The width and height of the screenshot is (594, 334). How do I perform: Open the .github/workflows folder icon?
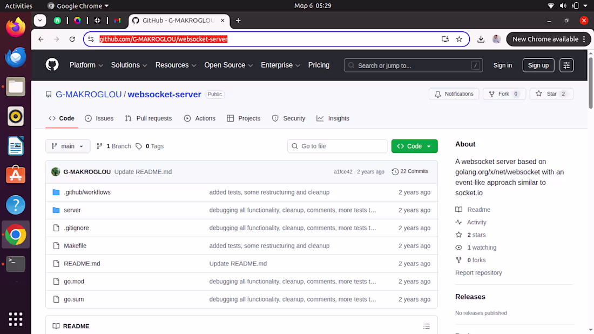tap(56, 192)
